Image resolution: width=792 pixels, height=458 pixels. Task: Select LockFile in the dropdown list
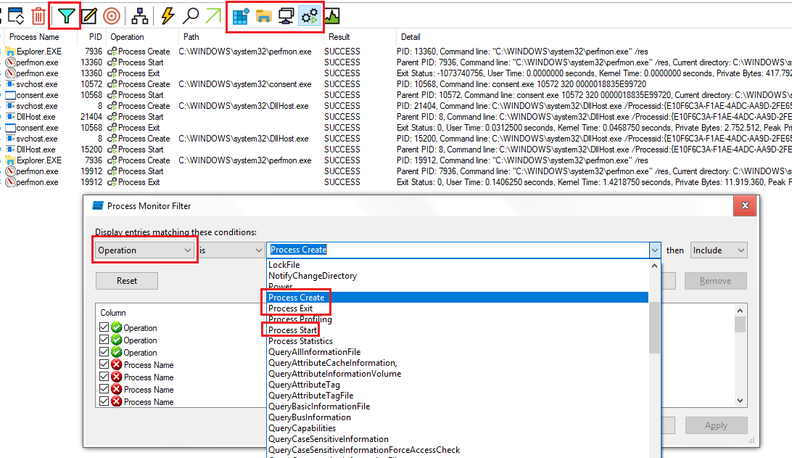[284, 265]
